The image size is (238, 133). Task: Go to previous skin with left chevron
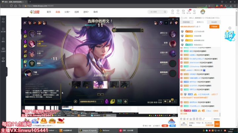click(x=70, y=84)
